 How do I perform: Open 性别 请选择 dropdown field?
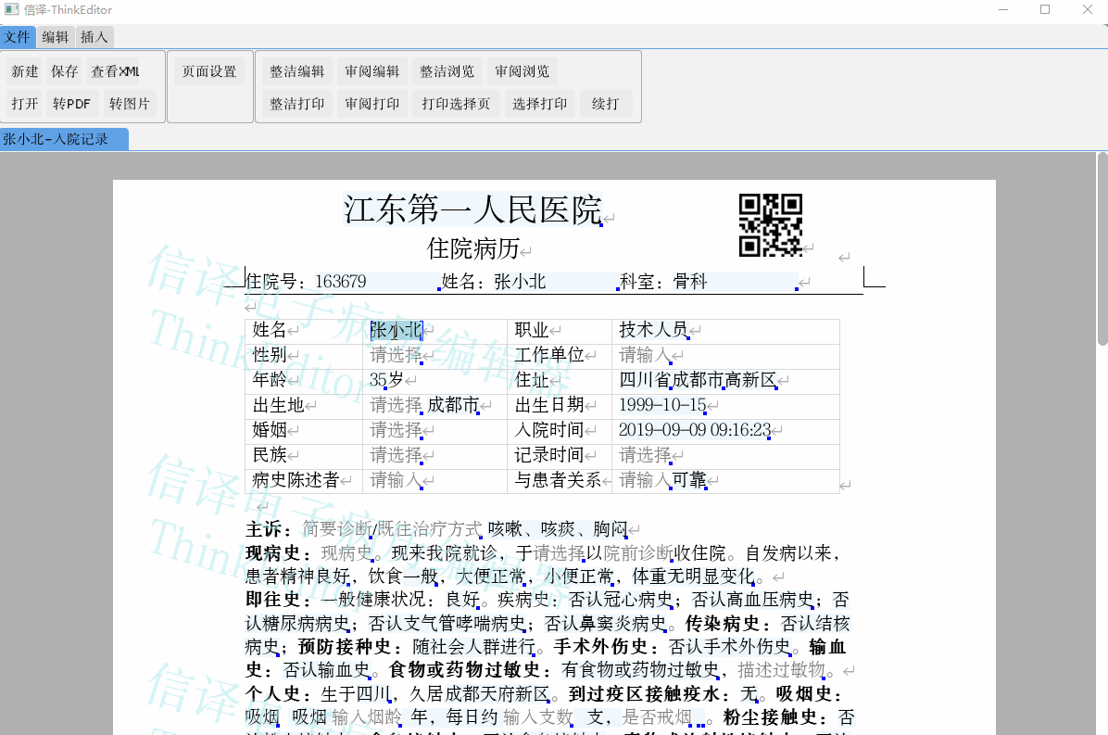(396, 355)
